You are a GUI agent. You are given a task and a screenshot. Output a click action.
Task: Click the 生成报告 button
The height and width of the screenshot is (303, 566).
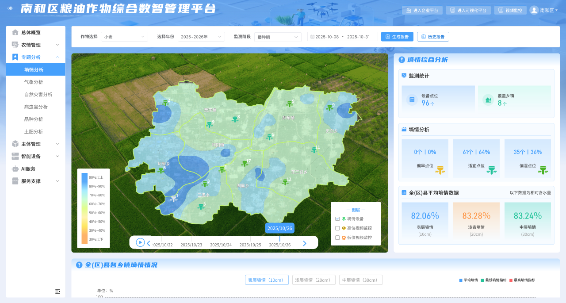pyautogui.click(x=397, y=37)
